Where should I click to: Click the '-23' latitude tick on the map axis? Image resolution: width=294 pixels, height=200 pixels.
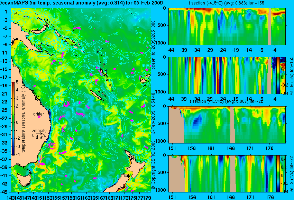click(4, 102)
